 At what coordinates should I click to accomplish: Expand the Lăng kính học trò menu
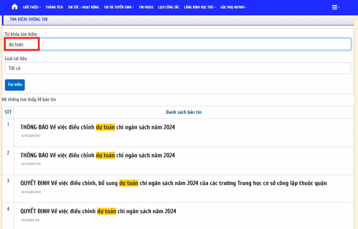200,7
